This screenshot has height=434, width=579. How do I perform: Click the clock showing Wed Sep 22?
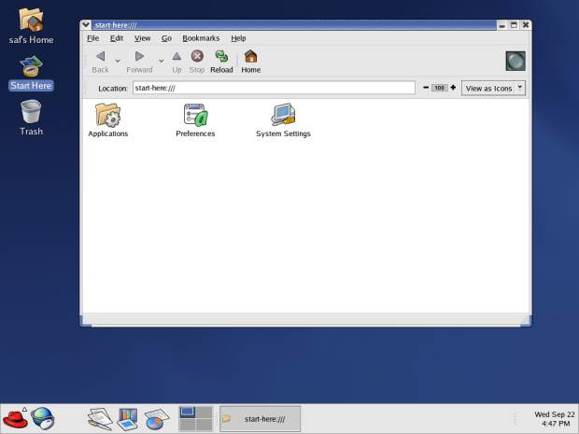point(555,419)
